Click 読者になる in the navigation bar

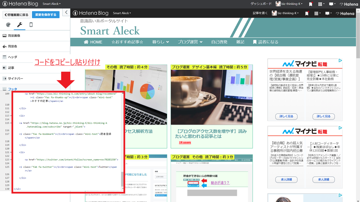pos(265,42)
